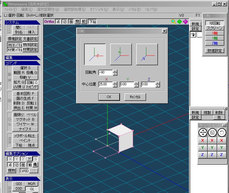Viewport: 229px width, 193px height.
Task: Click the Ortho view label
Action: [x=49, y=22]
